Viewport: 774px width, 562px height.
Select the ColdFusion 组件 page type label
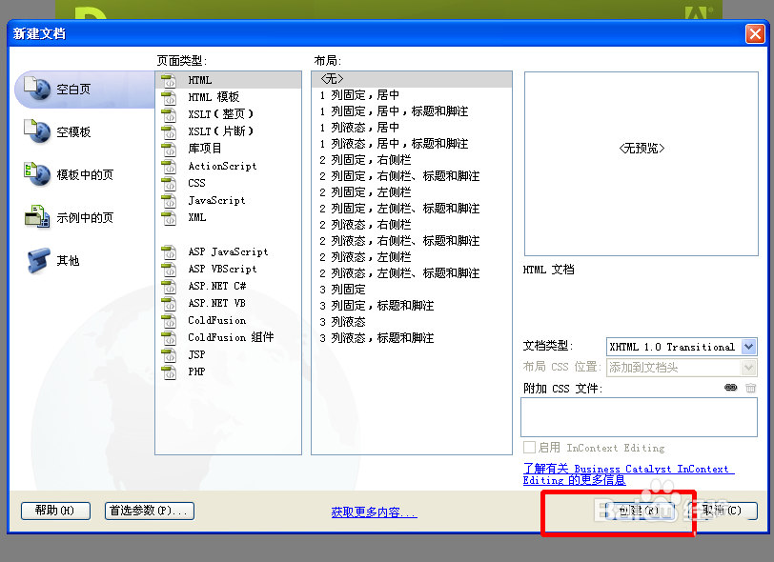coord(231,337)
